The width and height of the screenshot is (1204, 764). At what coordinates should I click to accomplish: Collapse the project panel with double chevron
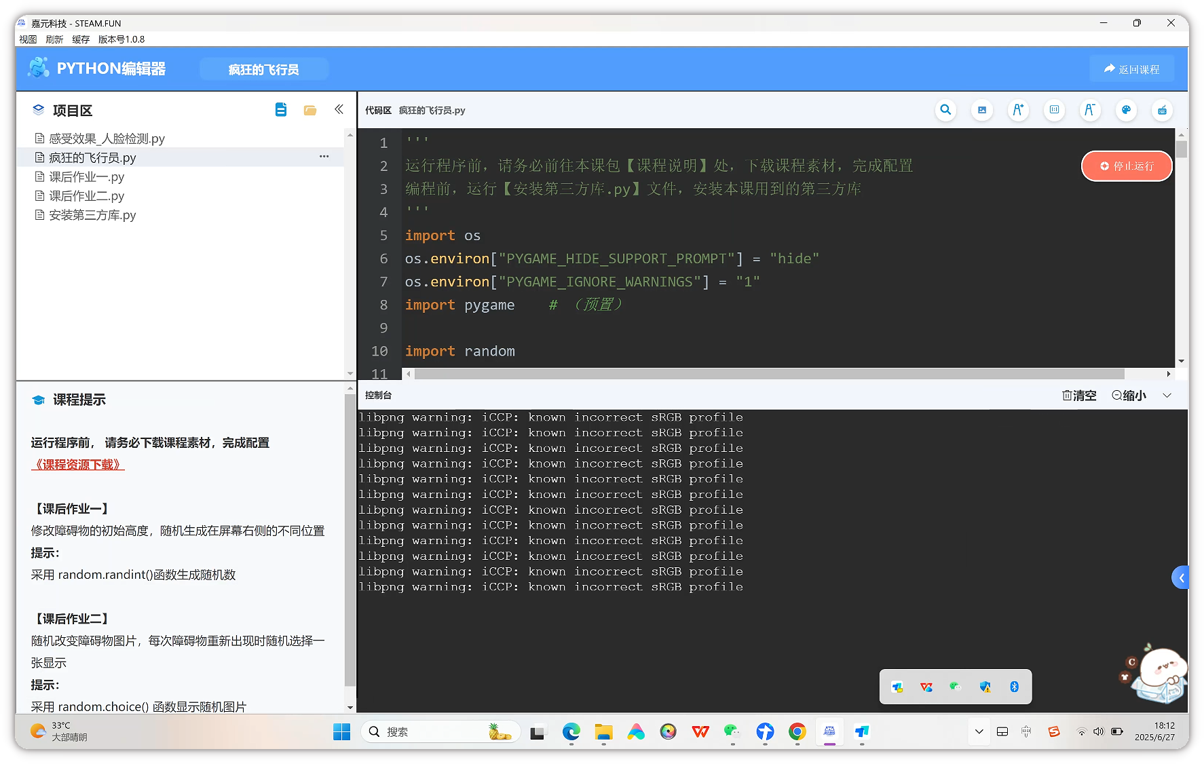click(339, 110)
